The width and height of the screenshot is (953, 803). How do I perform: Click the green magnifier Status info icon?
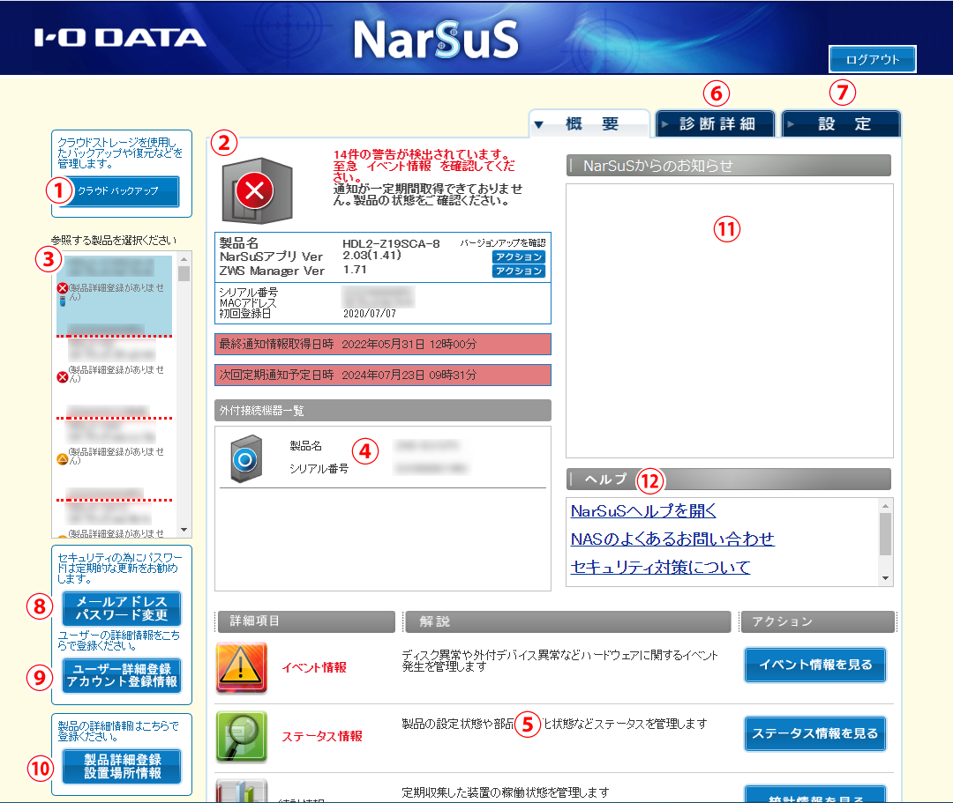pos(241,736)
